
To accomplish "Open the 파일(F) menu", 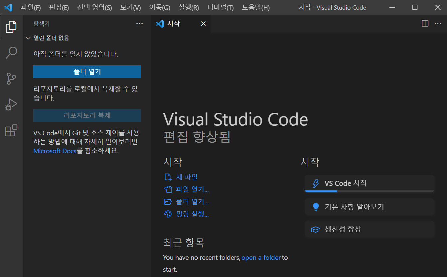I will pyautogui.click(x=31, y=7).
